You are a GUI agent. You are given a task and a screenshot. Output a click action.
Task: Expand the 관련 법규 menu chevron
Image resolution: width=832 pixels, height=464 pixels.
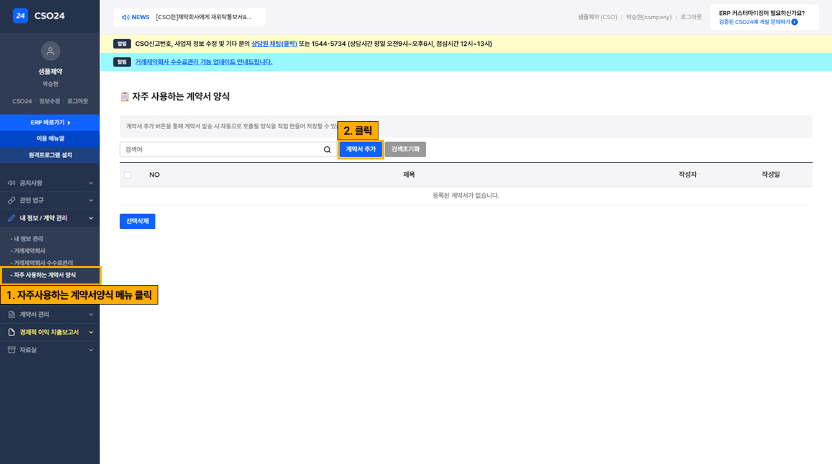pyautogui.click(x=91, y=200)
